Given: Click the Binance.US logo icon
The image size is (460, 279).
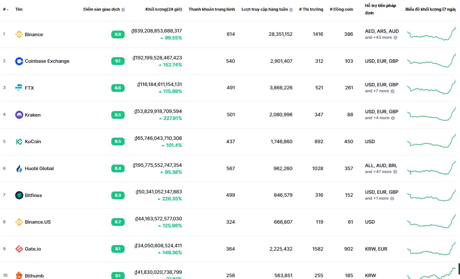Looking at the screenshot, I should [x=19, y=222].
